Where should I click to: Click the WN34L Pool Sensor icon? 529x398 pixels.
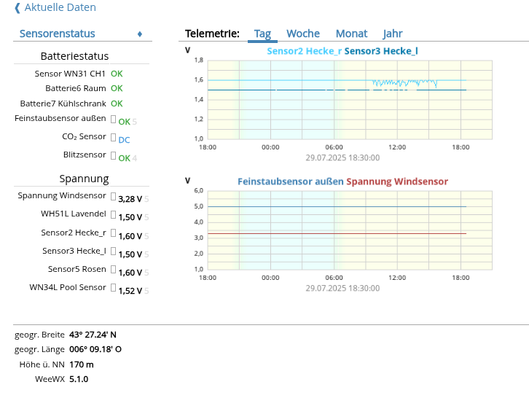(x=113, y=287)
